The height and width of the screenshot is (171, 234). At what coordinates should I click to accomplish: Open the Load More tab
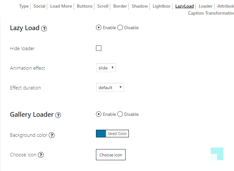61,6
